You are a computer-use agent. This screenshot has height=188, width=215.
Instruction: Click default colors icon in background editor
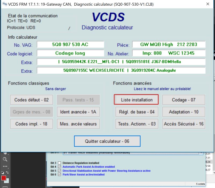(2, 173)
